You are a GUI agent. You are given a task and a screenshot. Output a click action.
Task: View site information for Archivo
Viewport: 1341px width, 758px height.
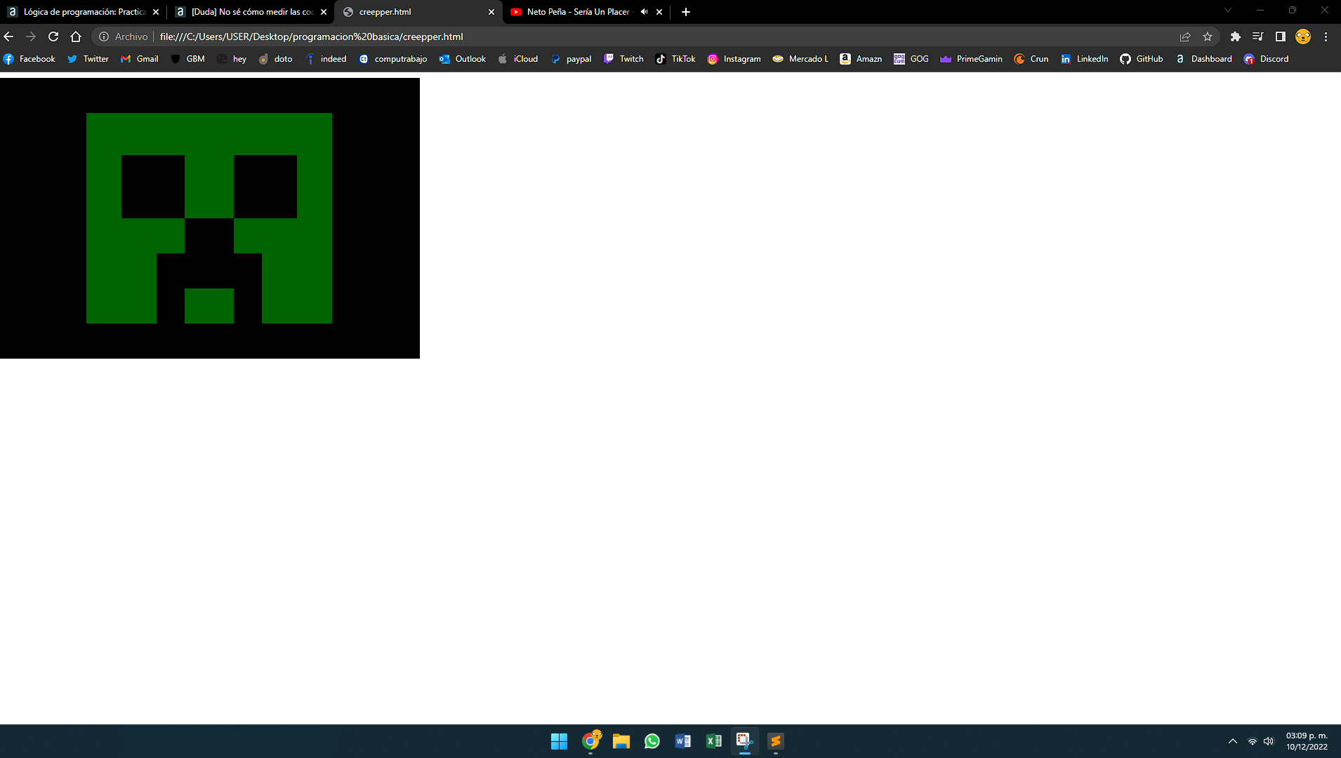124,36
